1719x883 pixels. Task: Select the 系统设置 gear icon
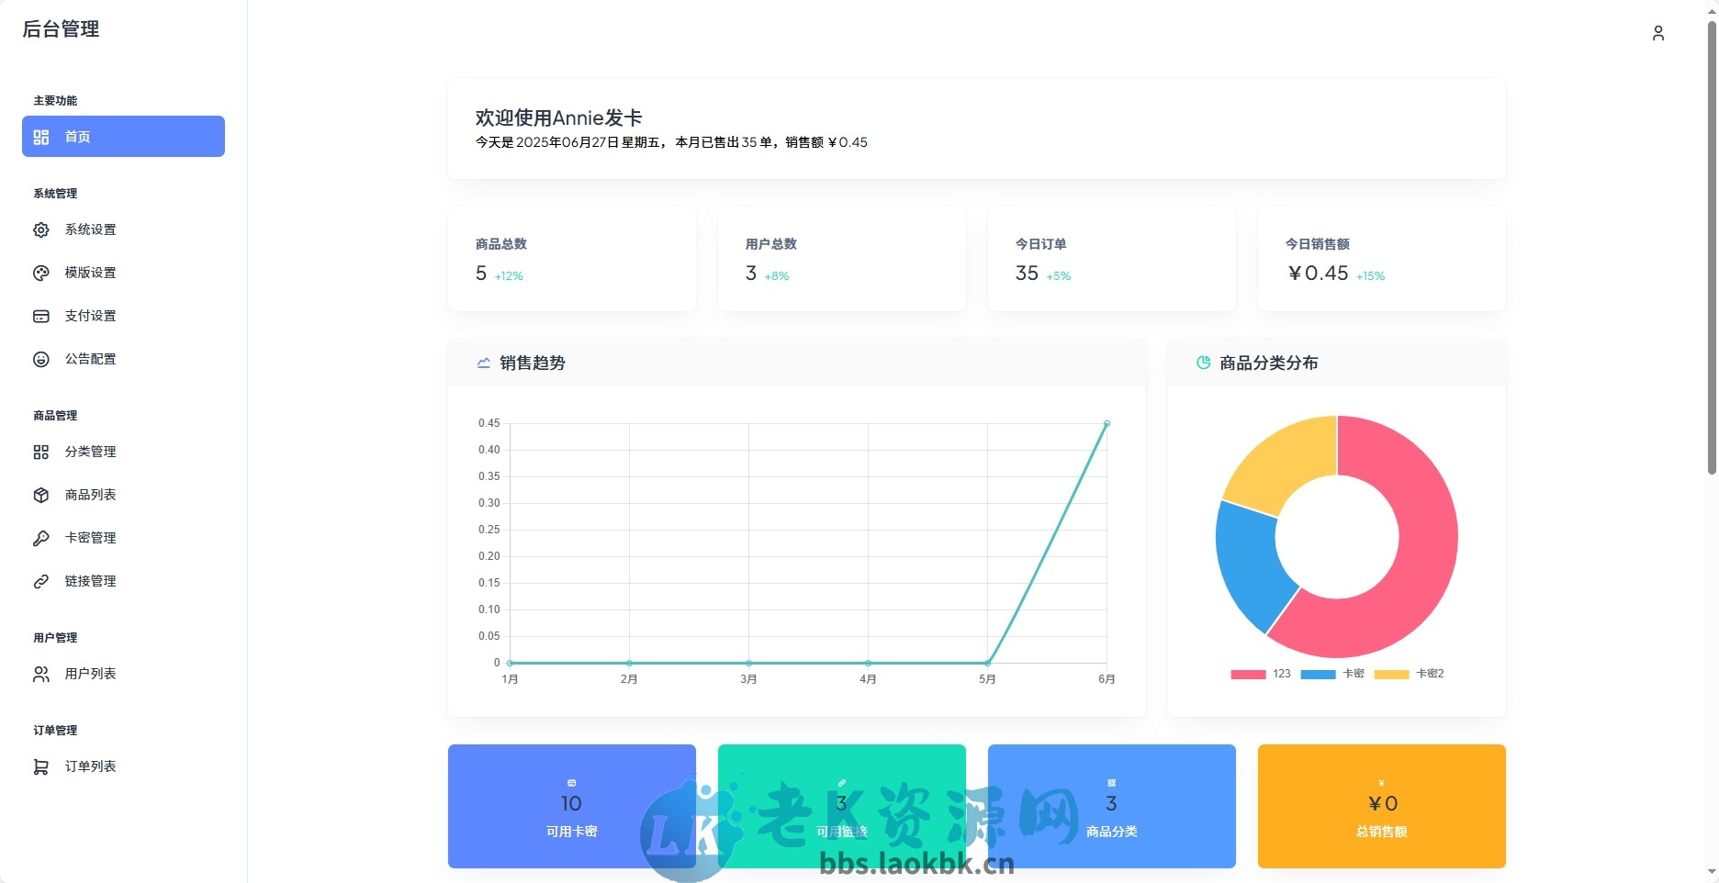41,229
